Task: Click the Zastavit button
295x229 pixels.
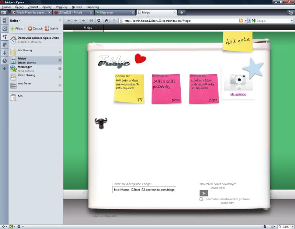Action: 35,28
